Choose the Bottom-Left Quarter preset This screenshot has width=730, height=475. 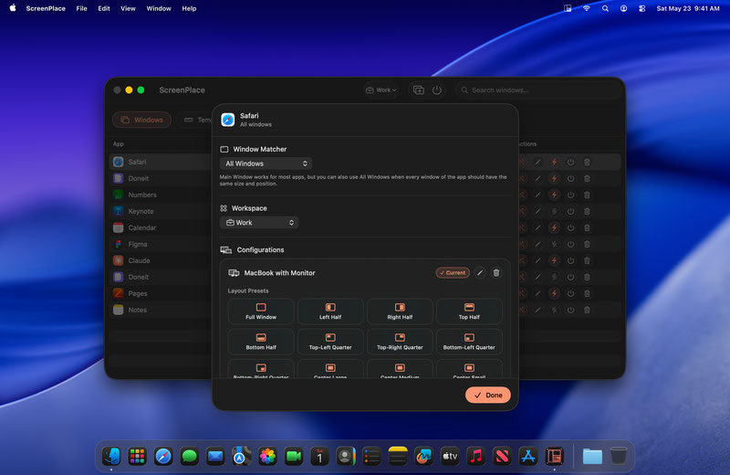469,342
